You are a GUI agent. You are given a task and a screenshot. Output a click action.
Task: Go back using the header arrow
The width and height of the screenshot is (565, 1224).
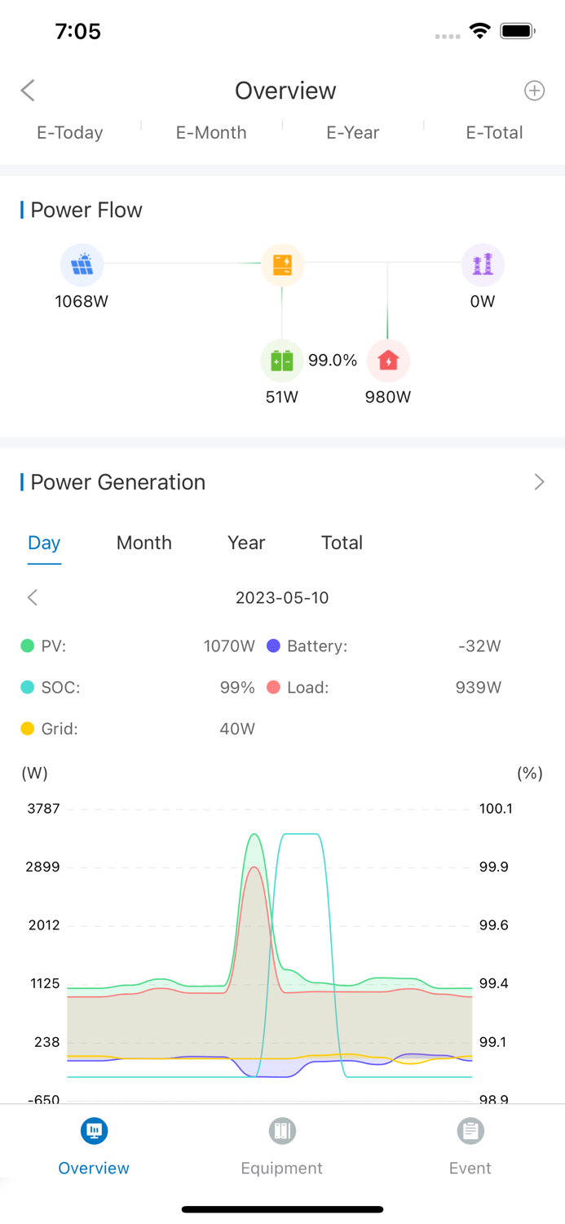pyautogui.click(x=28, y=91)
